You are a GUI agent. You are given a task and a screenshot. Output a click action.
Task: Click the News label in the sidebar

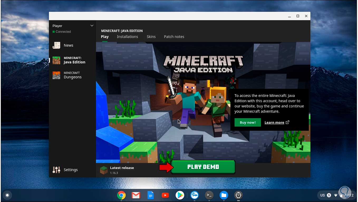click(69, 45)
